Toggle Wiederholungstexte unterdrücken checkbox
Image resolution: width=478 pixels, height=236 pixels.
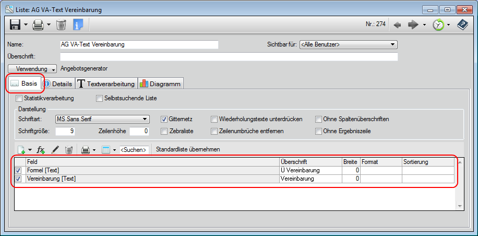(x=214, y=119)
